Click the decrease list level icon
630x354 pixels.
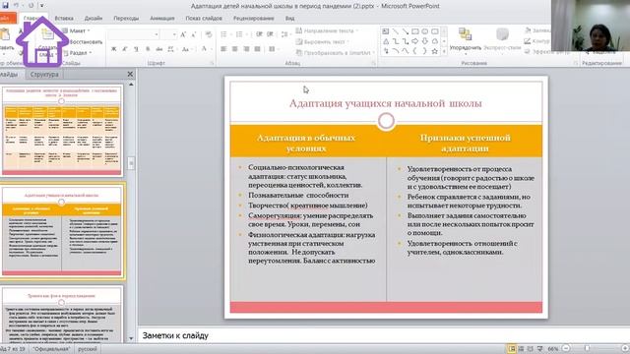(x=259, y=34)
